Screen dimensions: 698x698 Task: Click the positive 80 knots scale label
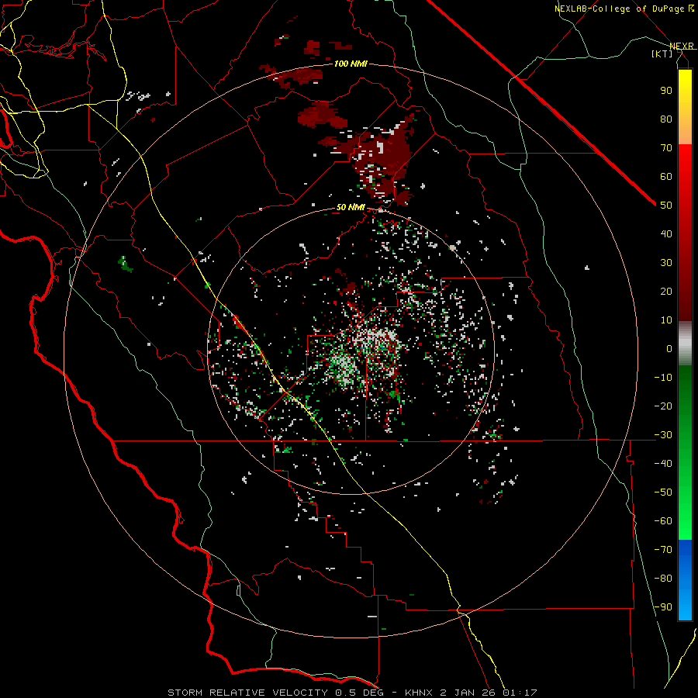tap(666, 119)
